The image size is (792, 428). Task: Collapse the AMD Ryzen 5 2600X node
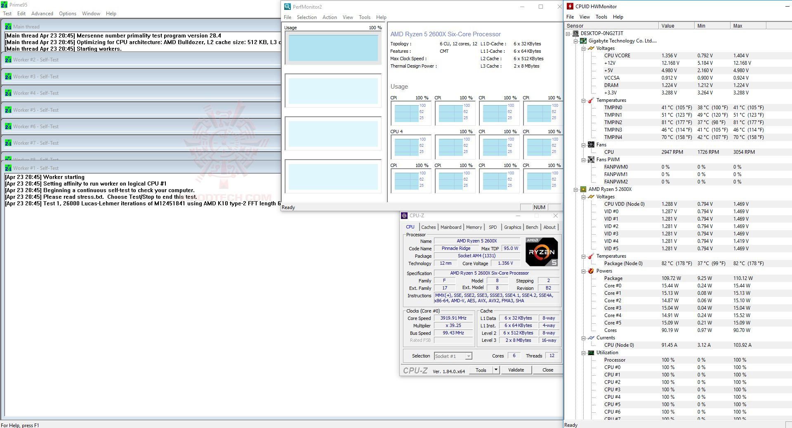click(576, 189)
